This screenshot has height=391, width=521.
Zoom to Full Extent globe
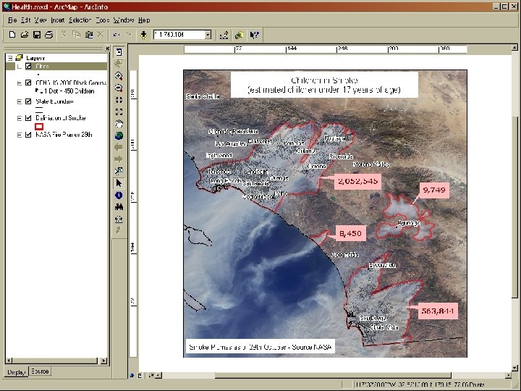click(119, 135)
